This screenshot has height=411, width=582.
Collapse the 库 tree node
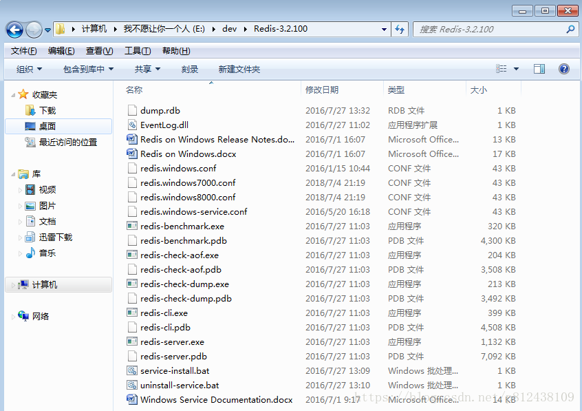[x=13, y=174]
